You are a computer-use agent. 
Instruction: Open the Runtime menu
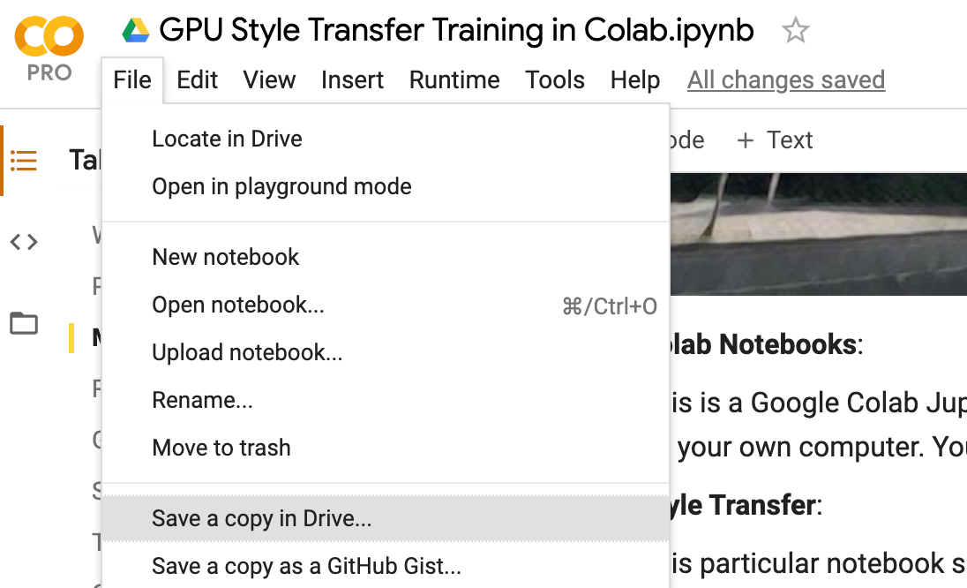click(454, 79)
